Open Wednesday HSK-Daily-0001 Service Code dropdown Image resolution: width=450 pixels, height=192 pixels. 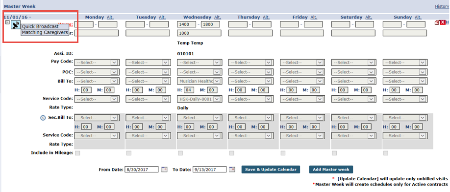199,99
